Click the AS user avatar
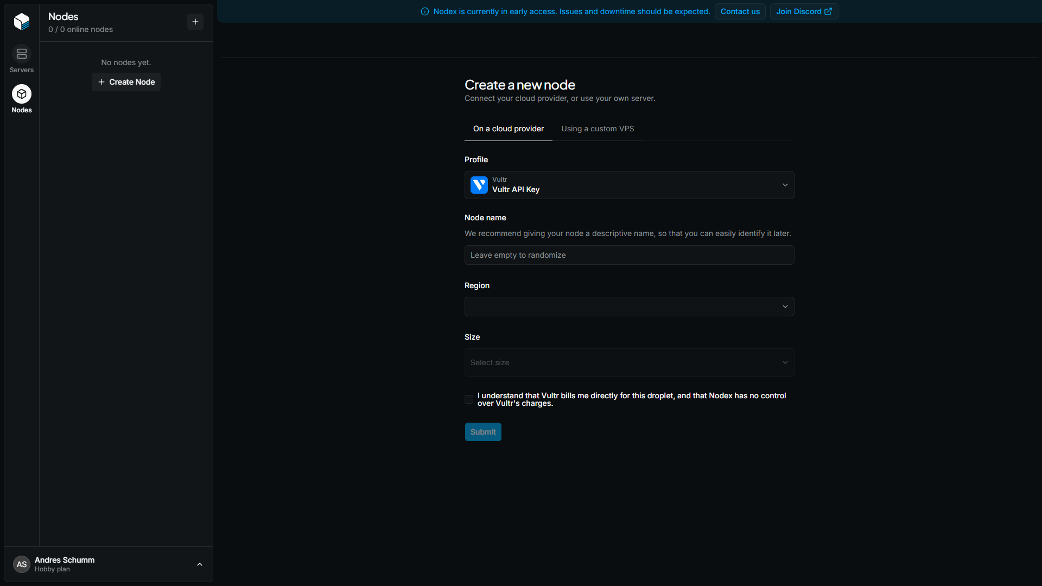Viewport: 1042px width, 586px height. pyautogui.click(x=22, y=564)
